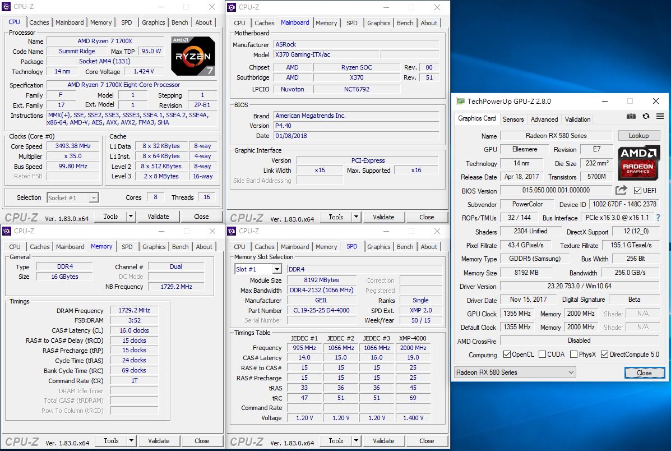
Task: Open Caches tab in CPU tab window
Action: 39,22
